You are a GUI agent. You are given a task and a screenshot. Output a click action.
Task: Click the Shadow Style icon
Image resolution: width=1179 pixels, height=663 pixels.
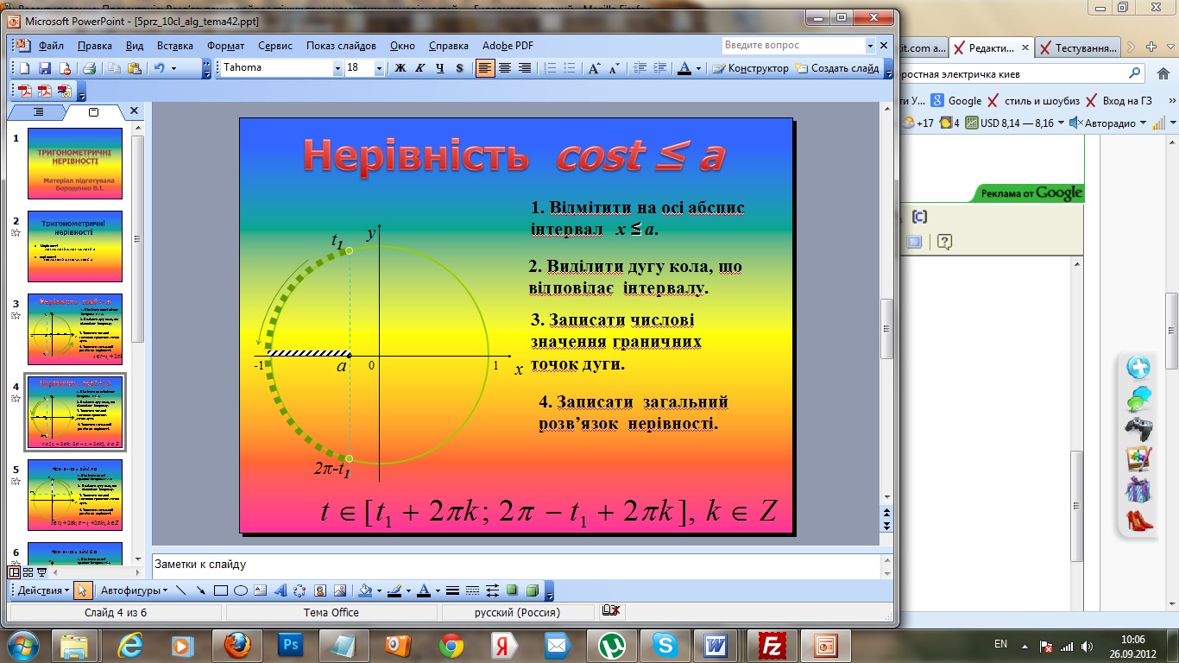(513, 590)
